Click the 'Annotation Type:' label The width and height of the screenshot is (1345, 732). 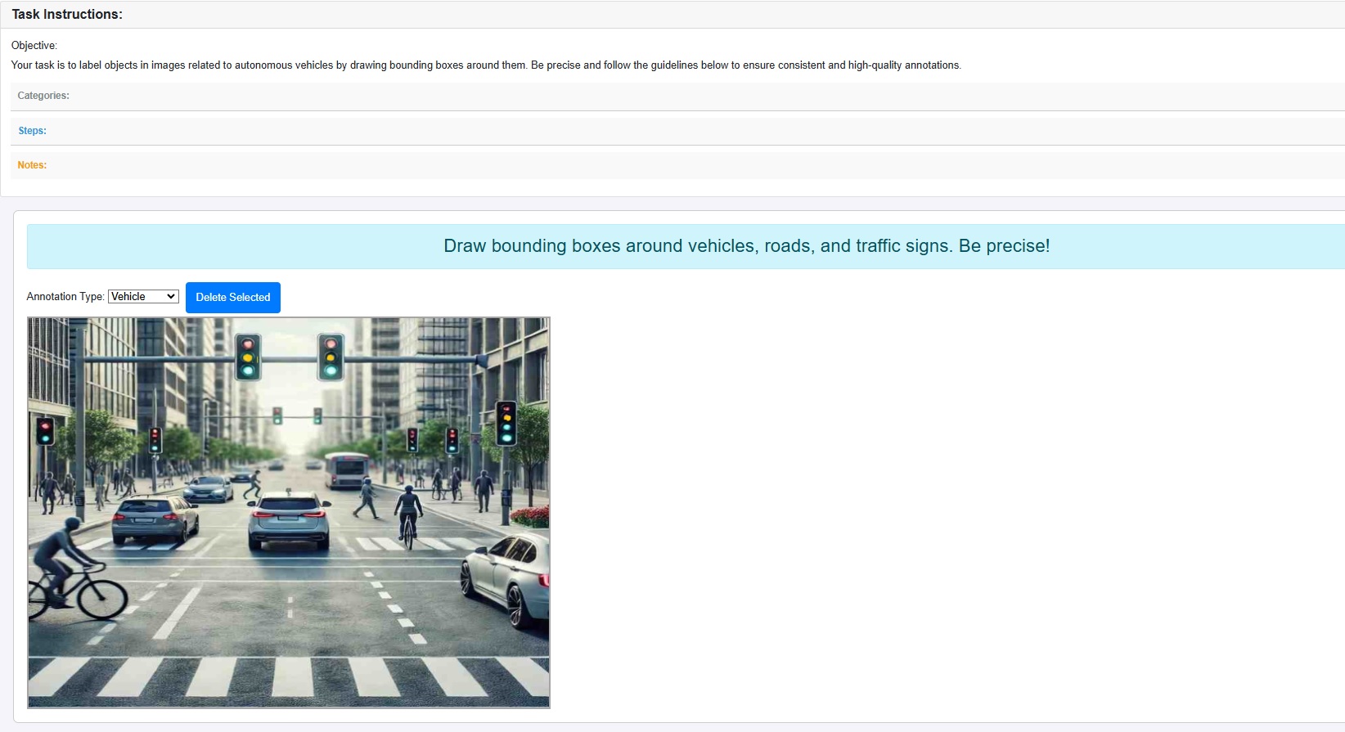coord(65,297)
